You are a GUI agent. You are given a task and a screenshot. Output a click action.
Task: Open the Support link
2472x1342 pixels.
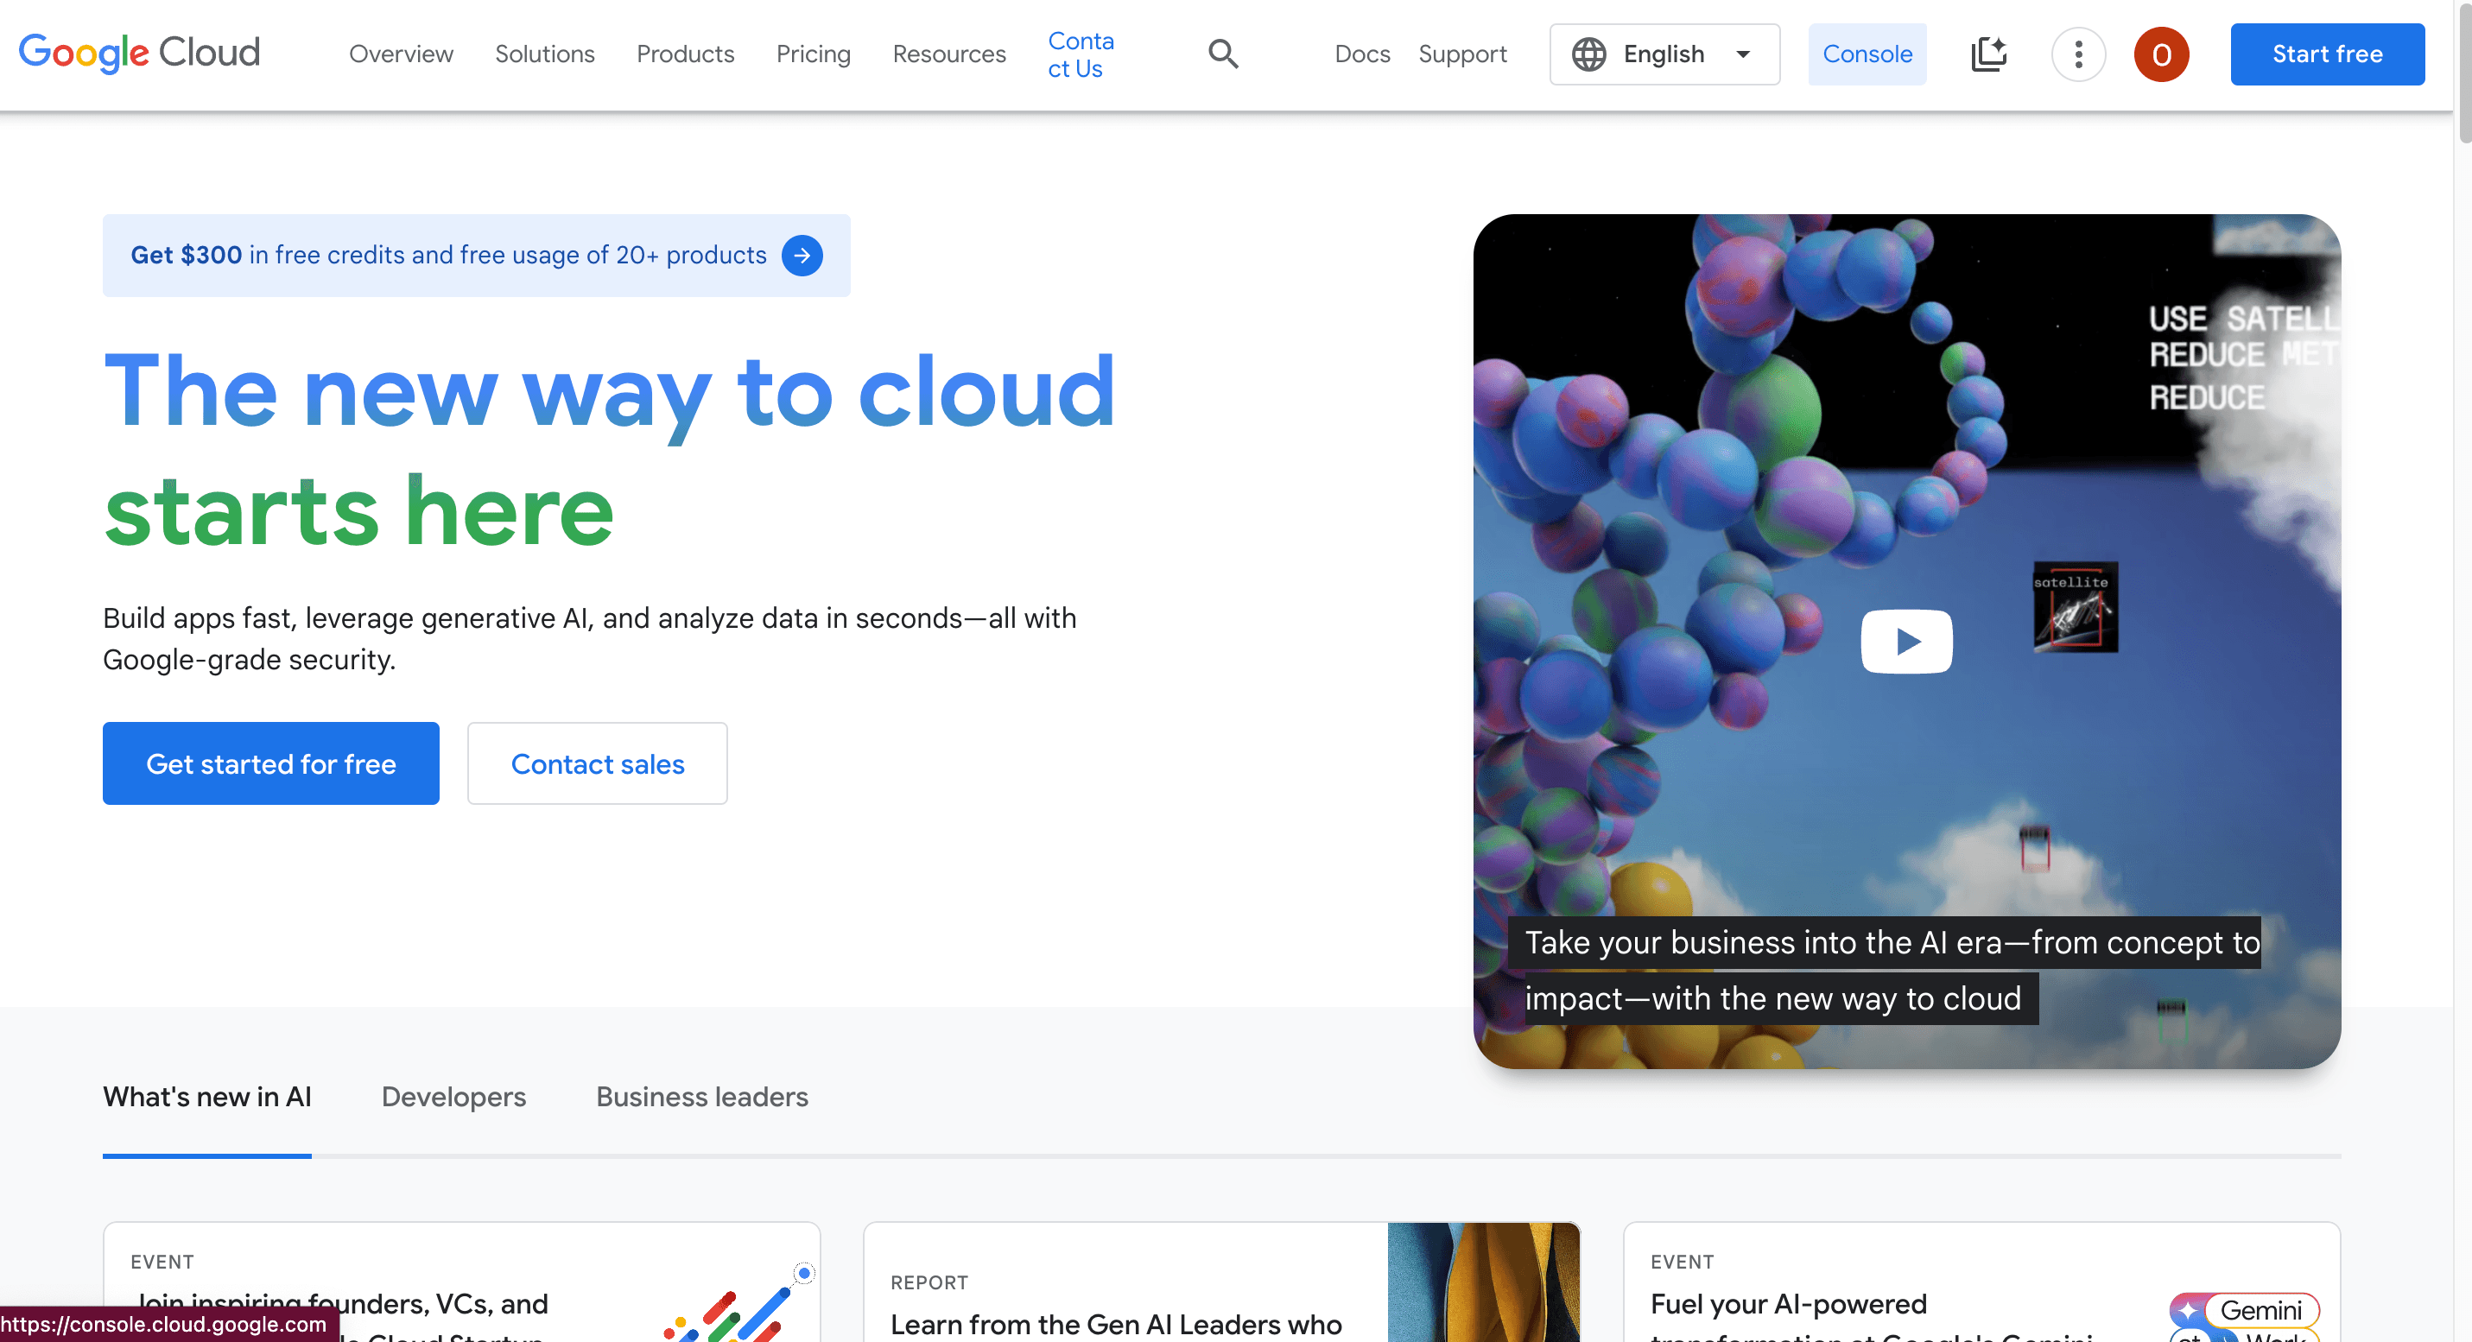(1462, 54)
